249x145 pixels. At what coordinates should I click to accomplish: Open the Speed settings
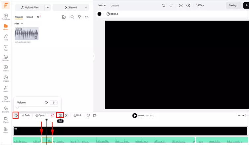[40, 115]
